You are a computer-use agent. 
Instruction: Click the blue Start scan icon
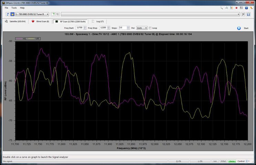click(x=239, y=28)
